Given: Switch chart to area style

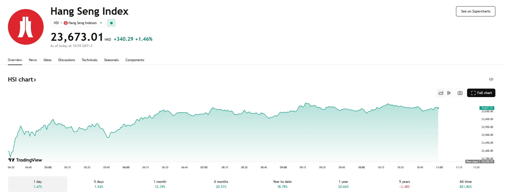Looking at the screenshot, I should (441, 93).
